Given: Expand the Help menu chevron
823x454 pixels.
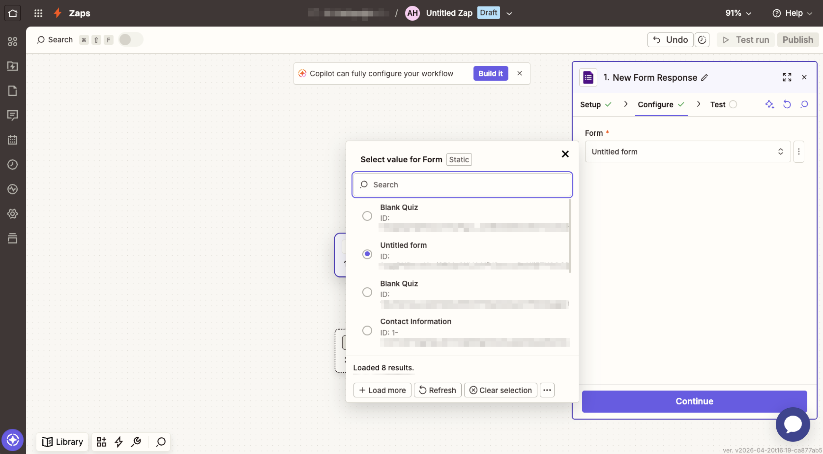Looking at the screenshot, I should 810,13.
